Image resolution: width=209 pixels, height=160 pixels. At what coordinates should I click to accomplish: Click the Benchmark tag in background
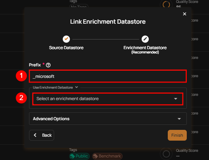pos(107,156)
